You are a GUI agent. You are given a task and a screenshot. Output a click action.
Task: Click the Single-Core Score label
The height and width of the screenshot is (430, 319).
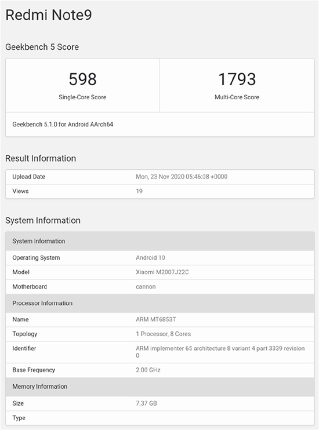(82, 97)
